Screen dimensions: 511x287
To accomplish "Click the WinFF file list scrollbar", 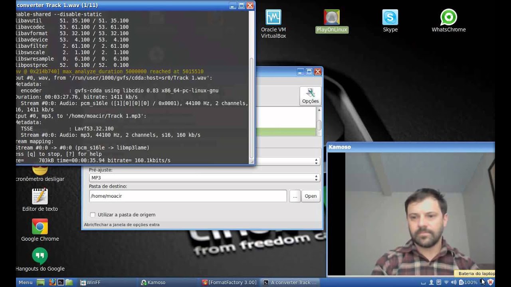I will point(319,122).
